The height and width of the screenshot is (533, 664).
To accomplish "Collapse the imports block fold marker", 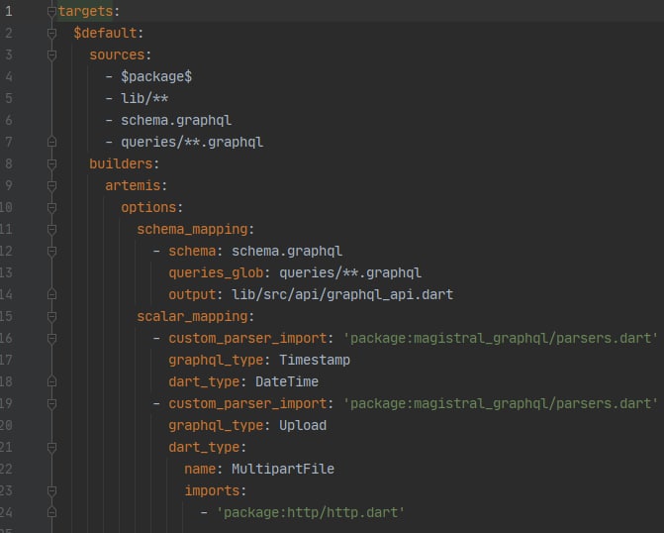I will coord(51,491).
